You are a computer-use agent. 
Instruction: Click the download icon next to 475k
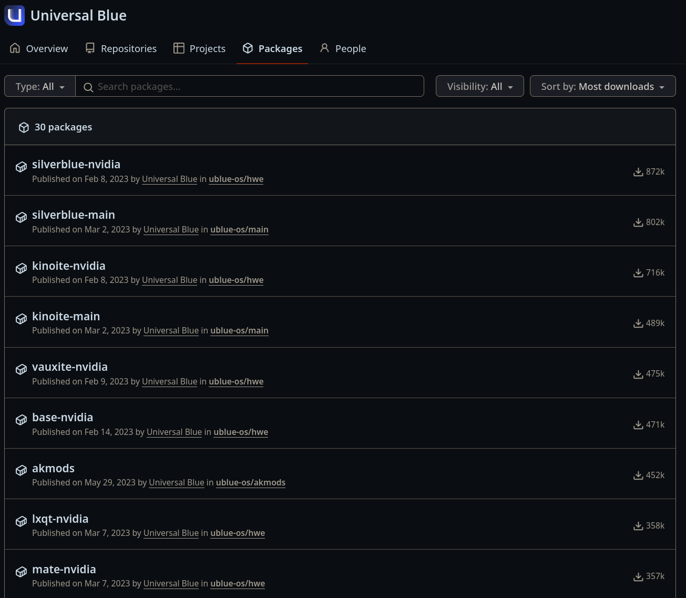(638, 374)
